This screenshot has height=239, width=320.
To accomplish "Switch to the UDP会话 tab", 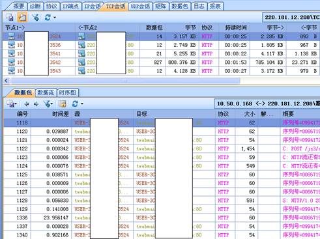I will click(140, 7).
